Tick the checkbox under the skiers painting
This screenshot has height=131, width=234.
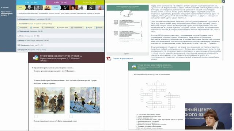tap(71, 116)
